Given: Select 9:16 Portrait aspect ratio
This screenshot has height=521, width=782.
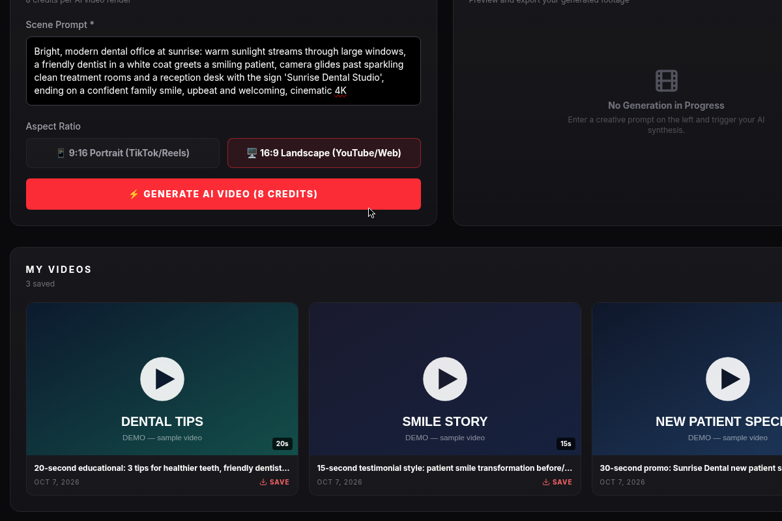Looking at the screenshot, I should pyautogui.click(x=123, y=153).
